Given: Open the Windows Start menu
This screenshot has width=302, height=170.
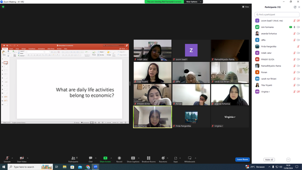Looking at the screenshot, I should point(4,167).
